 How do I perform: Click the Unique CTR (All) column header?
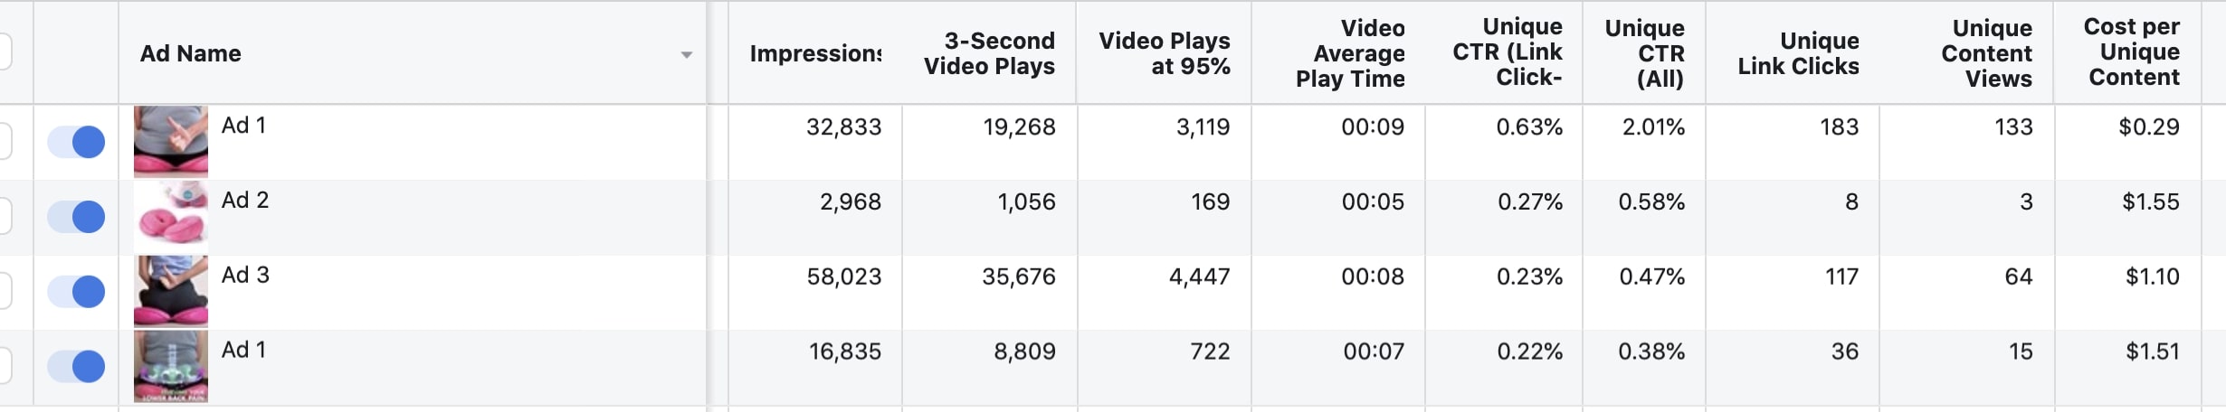tap(1644, 54)
